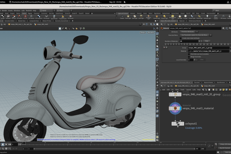Enable Create style sheet attribute checkbox
This screenshot has width=231, height=154.
click(180, 38)
